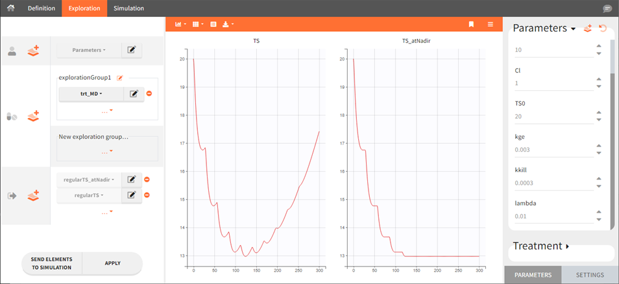Switch to the Definition tab
619x284 pixels.
click(x=41, y=8)
